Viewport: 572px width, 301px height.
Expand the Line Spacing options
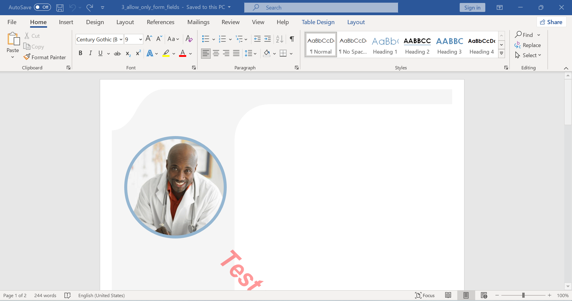pyautogui.click(x=256, y=53)
